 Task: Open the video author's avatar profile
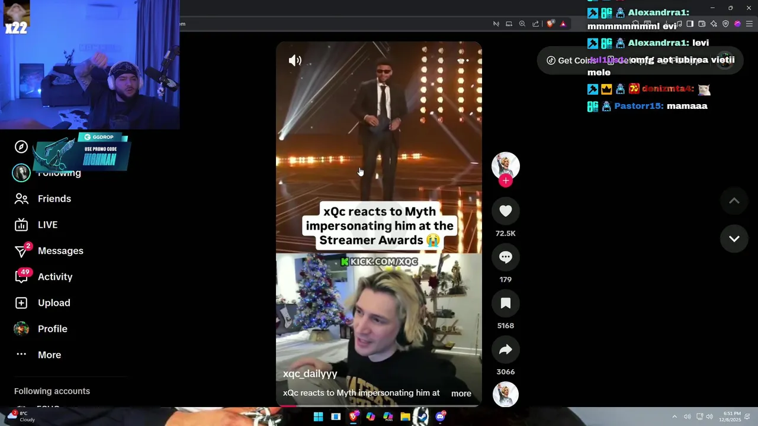[505, 166]
